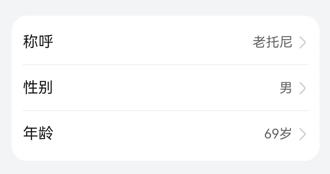This screenshot has height=174, width=330.
Task: Edit the nickname value 老托尼
Action: (x=272, y=42)
